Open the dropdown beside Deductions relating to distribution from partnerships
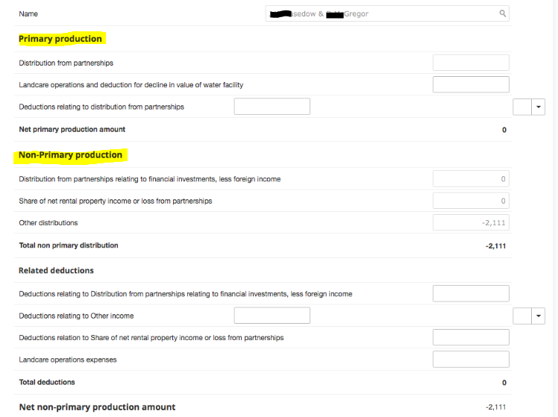This screenshot has height=417, width=558. click(538, 107)
